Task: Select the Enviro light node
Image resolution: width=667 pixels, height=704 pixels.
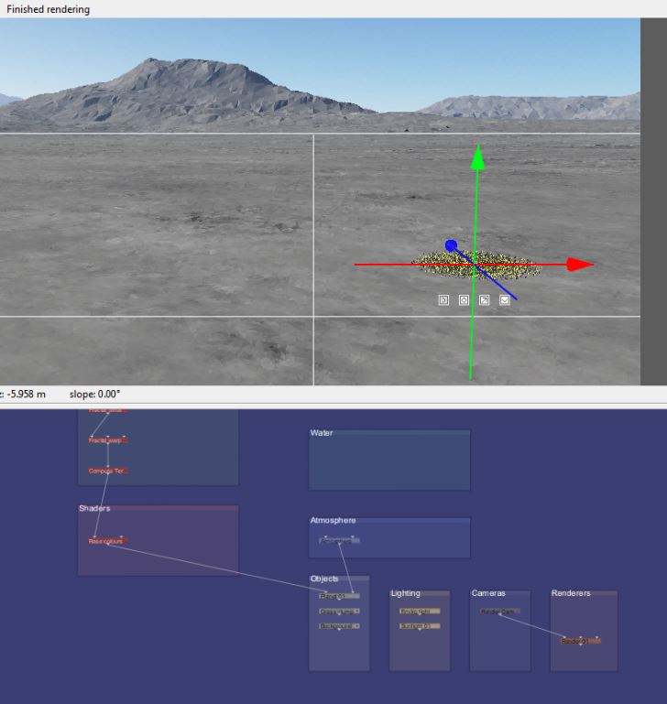Action: (420, 611)
